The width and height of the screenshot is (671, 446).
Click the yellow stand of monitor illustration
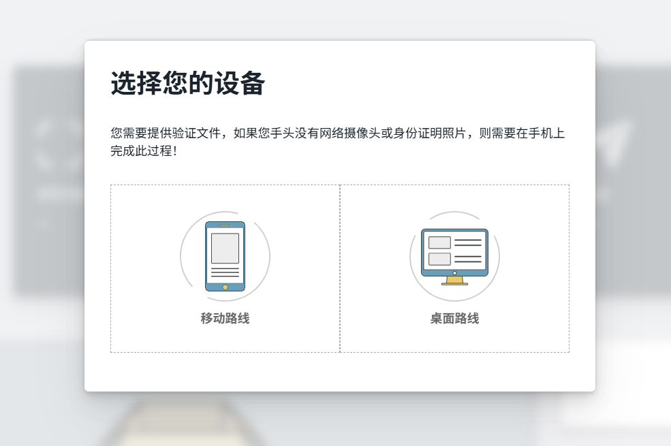[454, 281]
